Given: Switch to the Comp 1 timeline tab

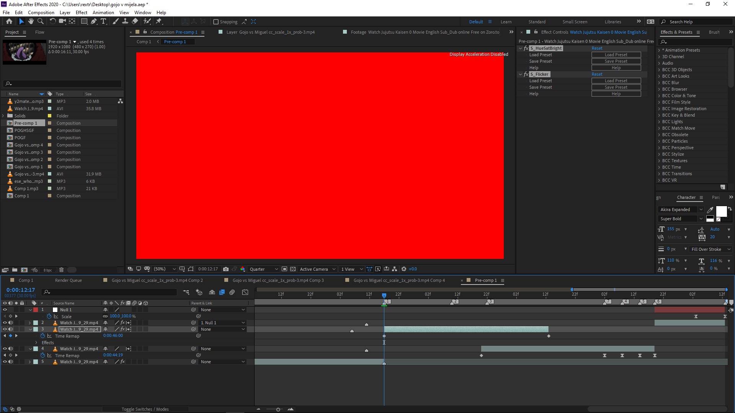Looking at the screenshot, I should (x=25, y=280).
